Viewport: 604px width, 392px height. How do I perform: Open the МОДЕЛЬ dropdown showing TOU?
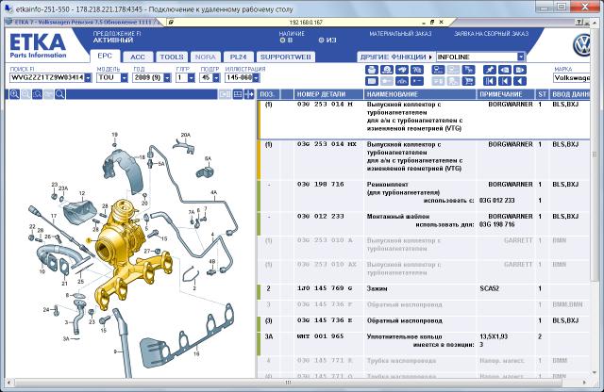(124, 77)
